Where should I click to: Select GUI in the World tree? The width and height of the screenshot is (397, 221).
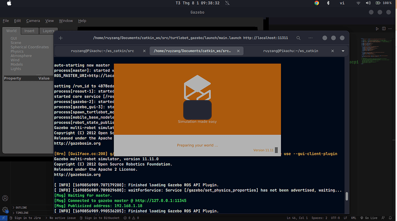tap(14, 38)
